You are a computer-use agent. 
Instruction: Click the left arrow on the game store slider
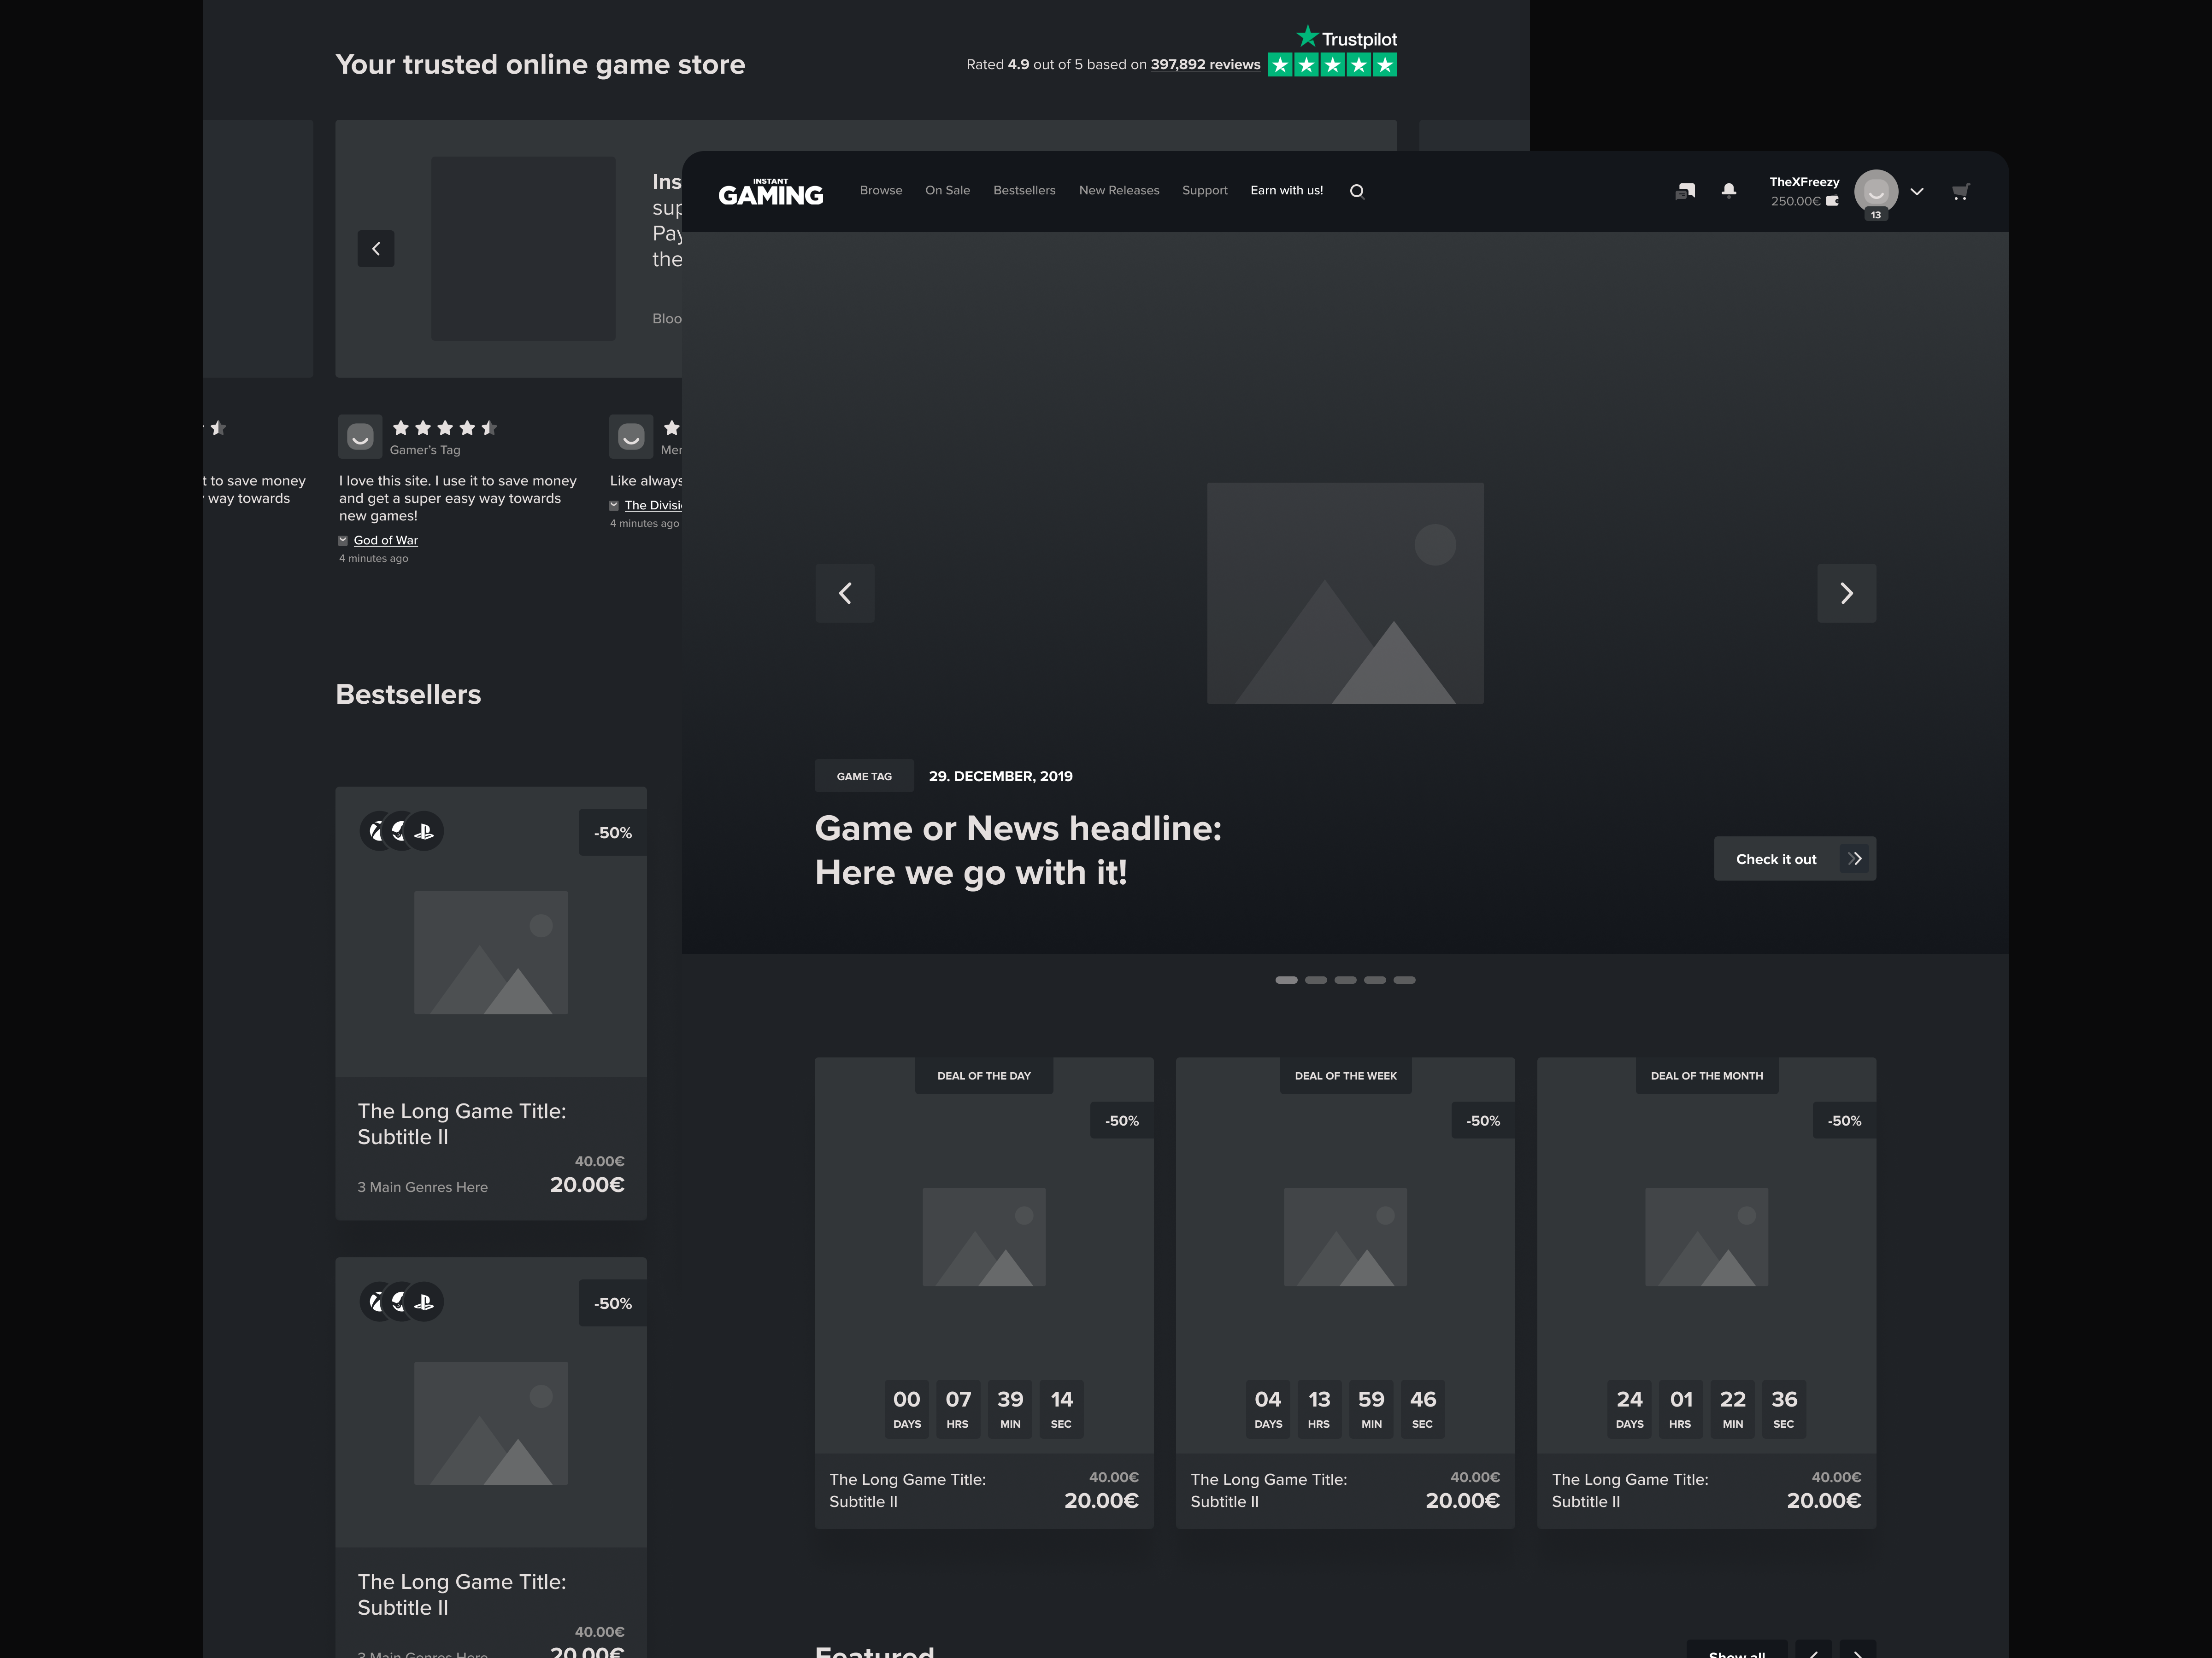point(376,248)
